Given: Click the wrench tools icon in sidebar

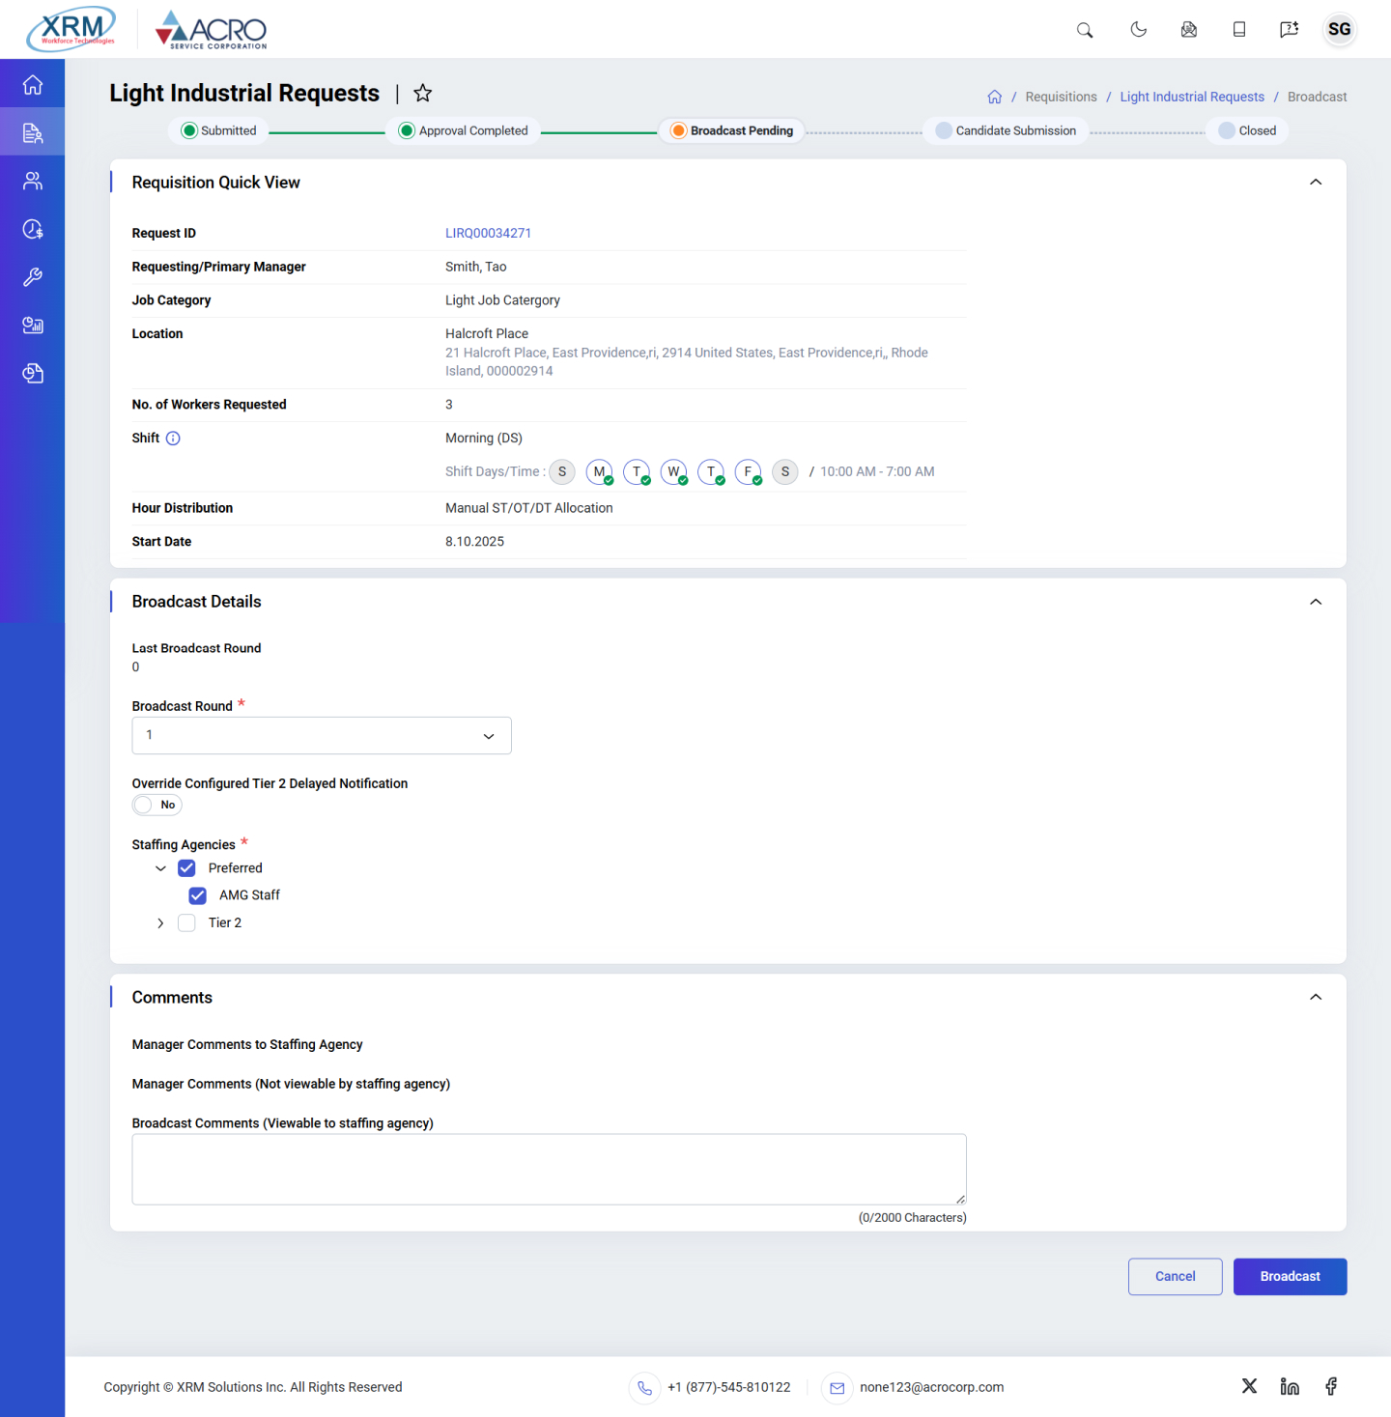Looking at the screenshot, I should click(33, 277).
